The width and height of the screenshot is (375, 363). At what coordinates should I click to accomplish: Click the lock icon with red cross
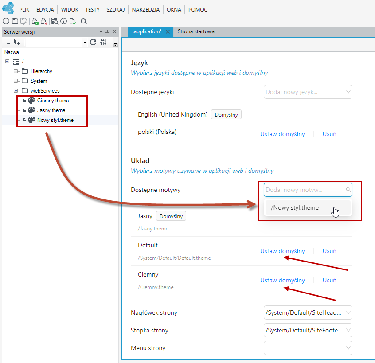[43, 21]
